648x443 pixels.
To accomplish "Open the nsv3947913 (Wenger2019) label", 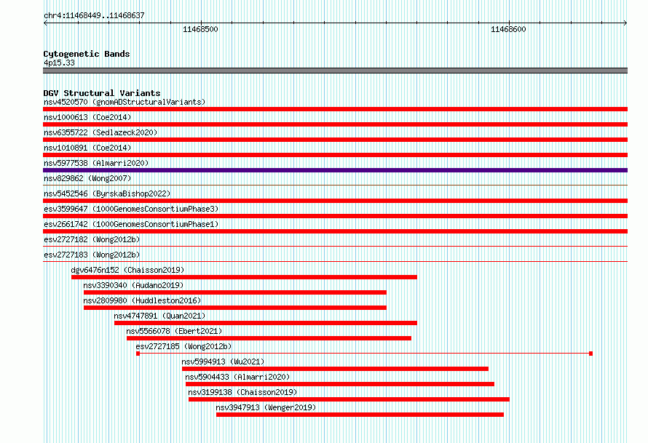I will pos(266,407).
